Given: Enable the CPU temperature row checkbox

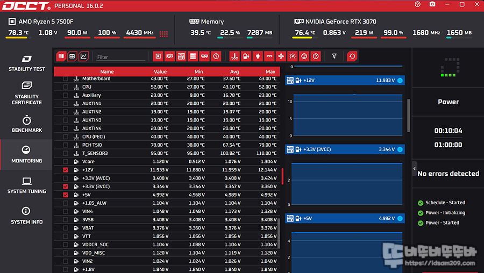Looking at the screenshot, I should [x=66, y=87].
